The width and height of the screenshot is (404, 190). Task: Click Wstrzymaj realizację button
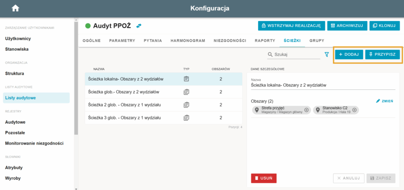tap(292, 26)
